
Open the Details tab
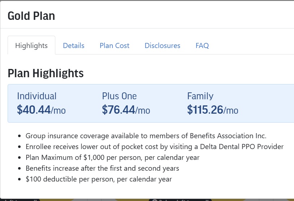pyautogui.click(x=73, y=45)
